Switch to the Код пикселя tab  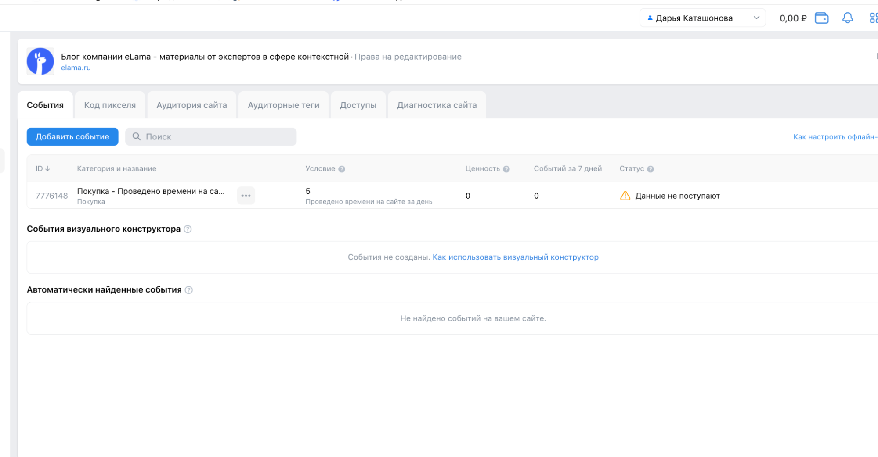[110, 105]
